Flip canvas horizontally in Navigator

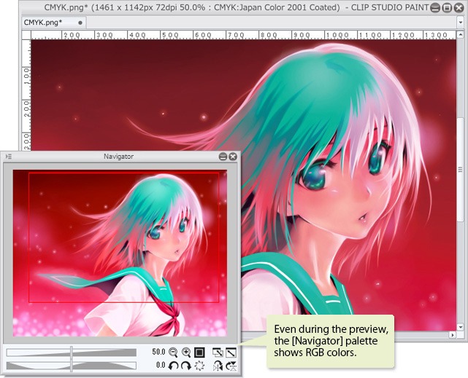pyautogui.click(x=218, y=366)
